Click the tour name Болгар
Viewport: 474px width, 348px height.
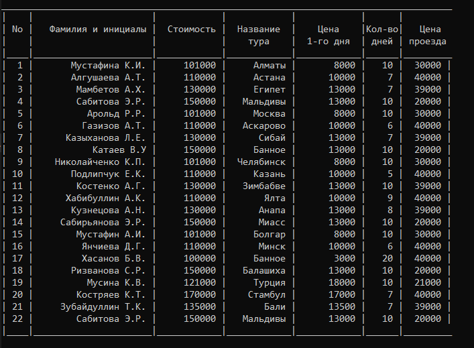coord(270,234)
